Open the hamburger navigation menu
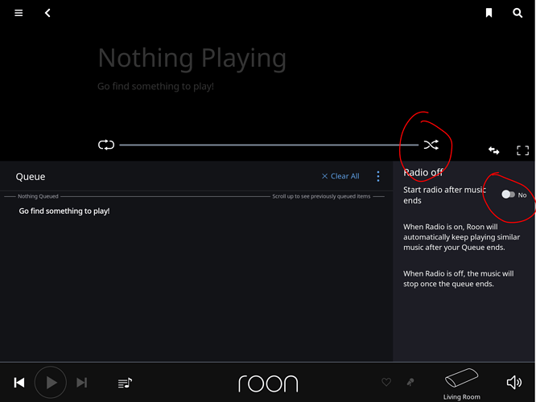Screen dimensions: 536x402 pyautogui.click(x=19, y=13)
